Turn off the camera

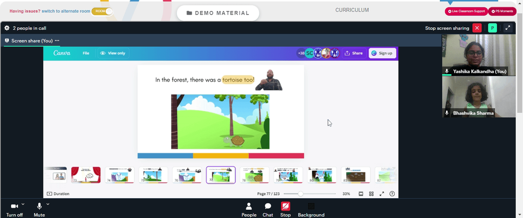(x=14, y=210)
